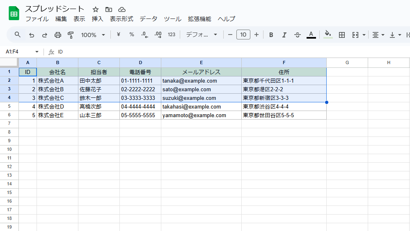Open the font family dropdown

click(202, 35)
